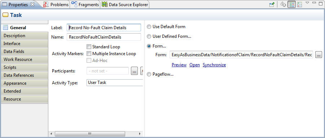The width and height of the screenshot is (325, 138).
Task: Toggle Show Categories toolbar icon
Action: pyautogui.click(x=291, y=4)
